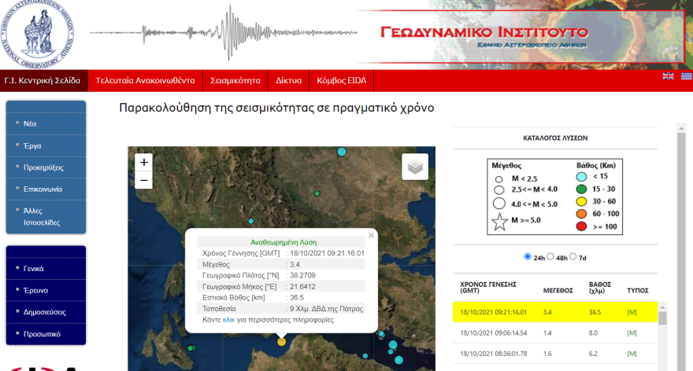
Task: Switch language to Greek flag
Action: [x=687, y=76]
